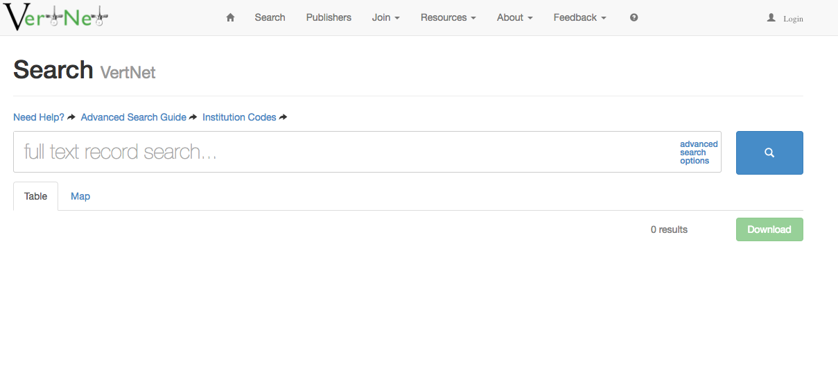Click the arrow icon after Institution Codes

[x=283, y=117]
